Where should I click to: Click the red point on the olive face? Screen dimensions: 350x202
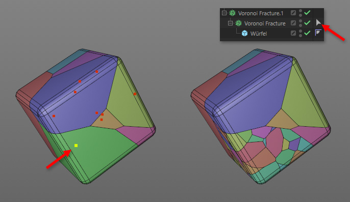pyautogui.click(x=135, y=94)
